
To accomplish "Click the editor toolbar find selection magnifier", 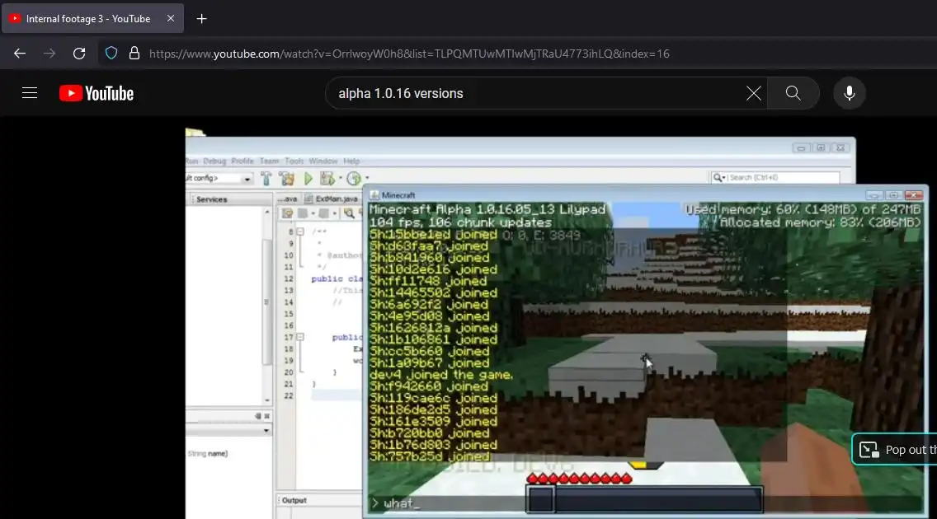I will pyautogui.click(x=349, y=213).
